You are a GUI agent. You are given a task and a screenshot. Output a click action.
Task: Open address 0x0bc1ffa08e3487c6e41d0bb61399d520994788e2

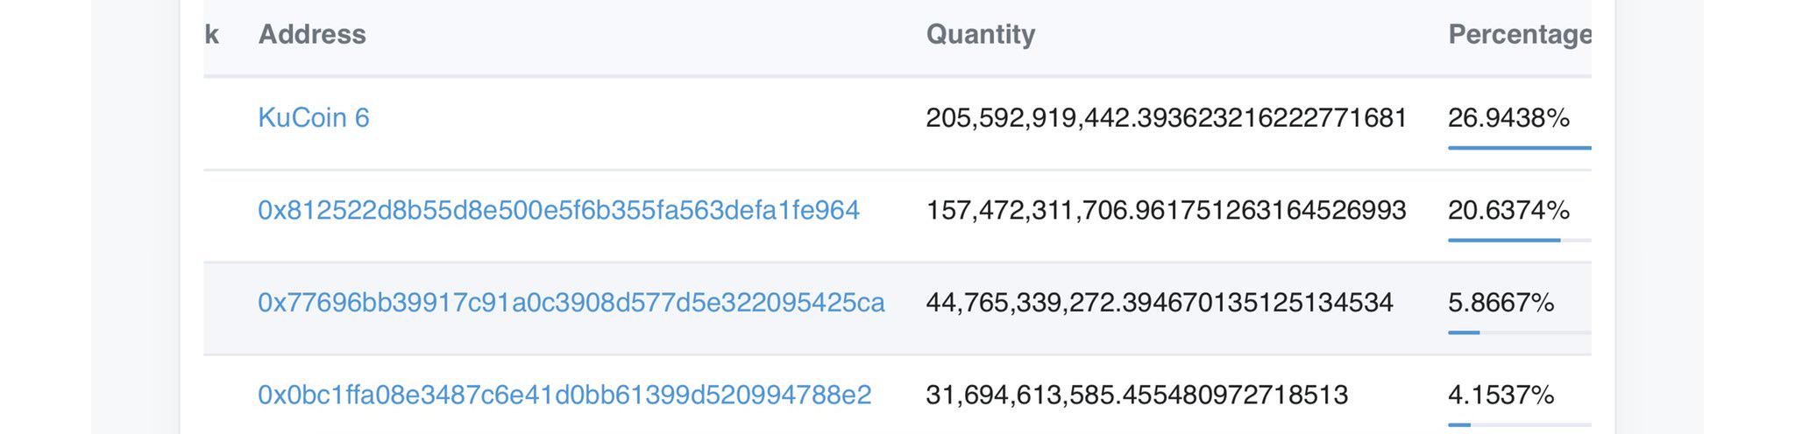coord(564,395)
